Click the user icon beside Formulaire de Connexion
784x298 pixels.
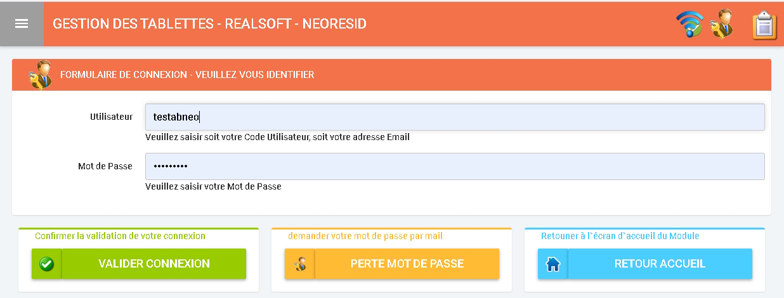click(x=40, y=74)
